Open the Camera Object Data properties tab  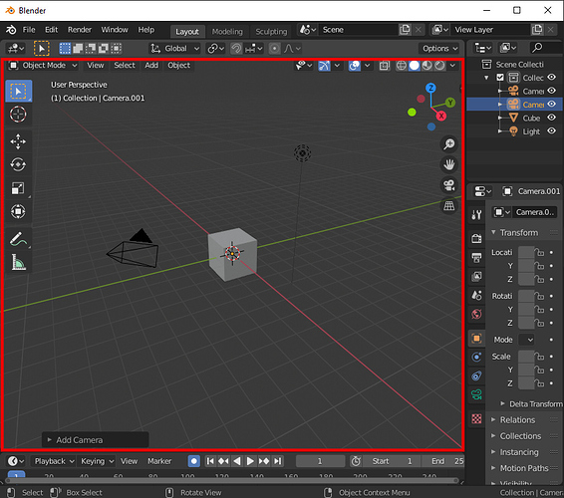pyautogui.click(x=476, y=394)
